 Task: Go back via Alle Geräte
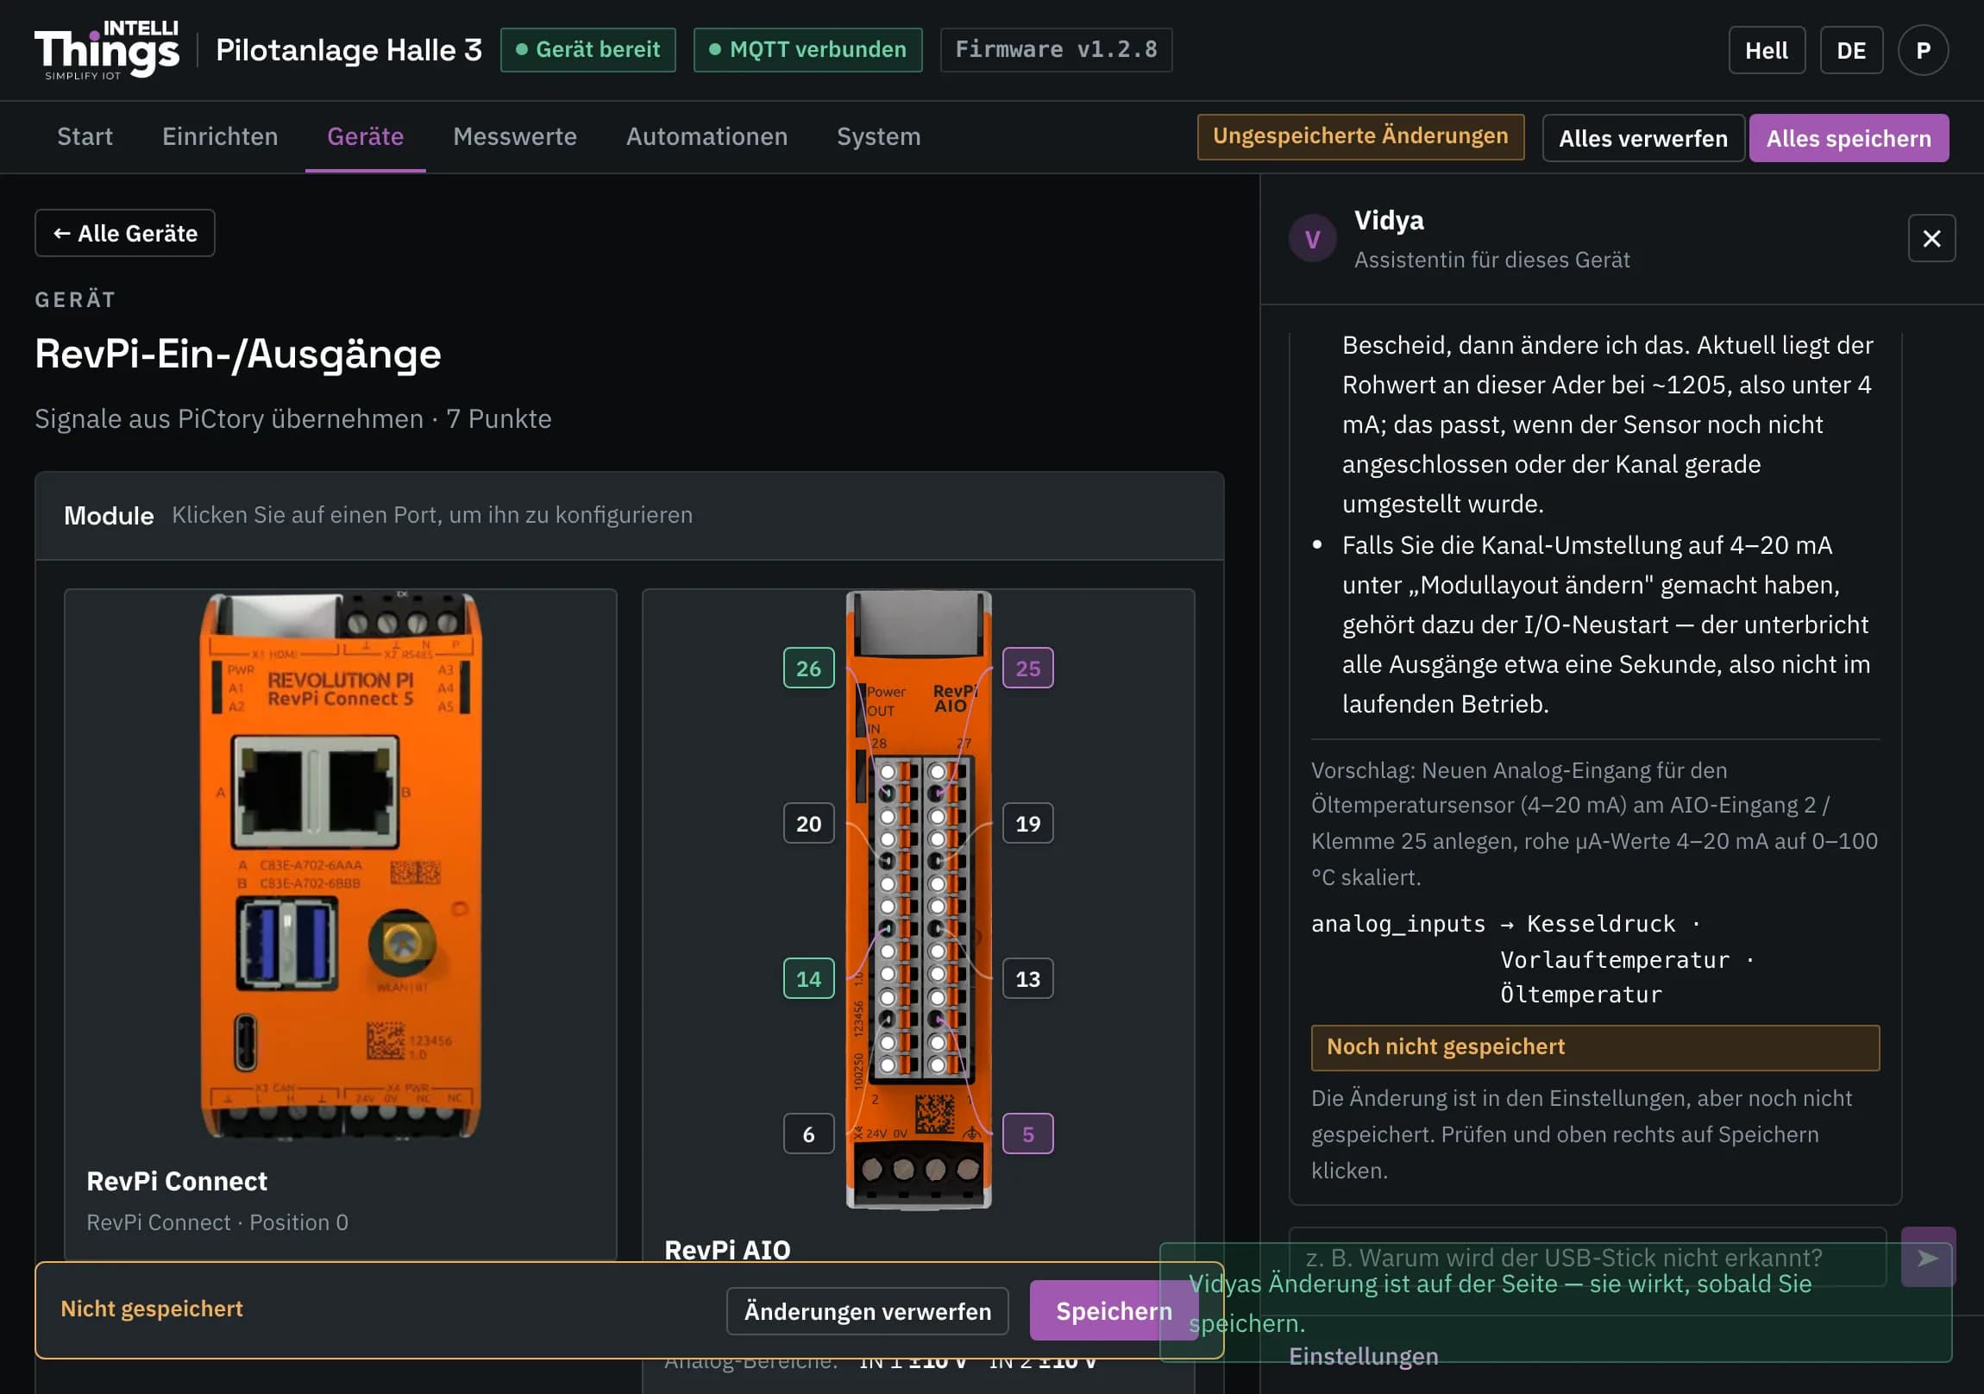pos(125,234)
